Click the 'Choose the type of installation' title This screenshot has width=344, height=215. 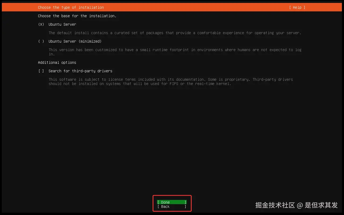(x=71, y=7)
